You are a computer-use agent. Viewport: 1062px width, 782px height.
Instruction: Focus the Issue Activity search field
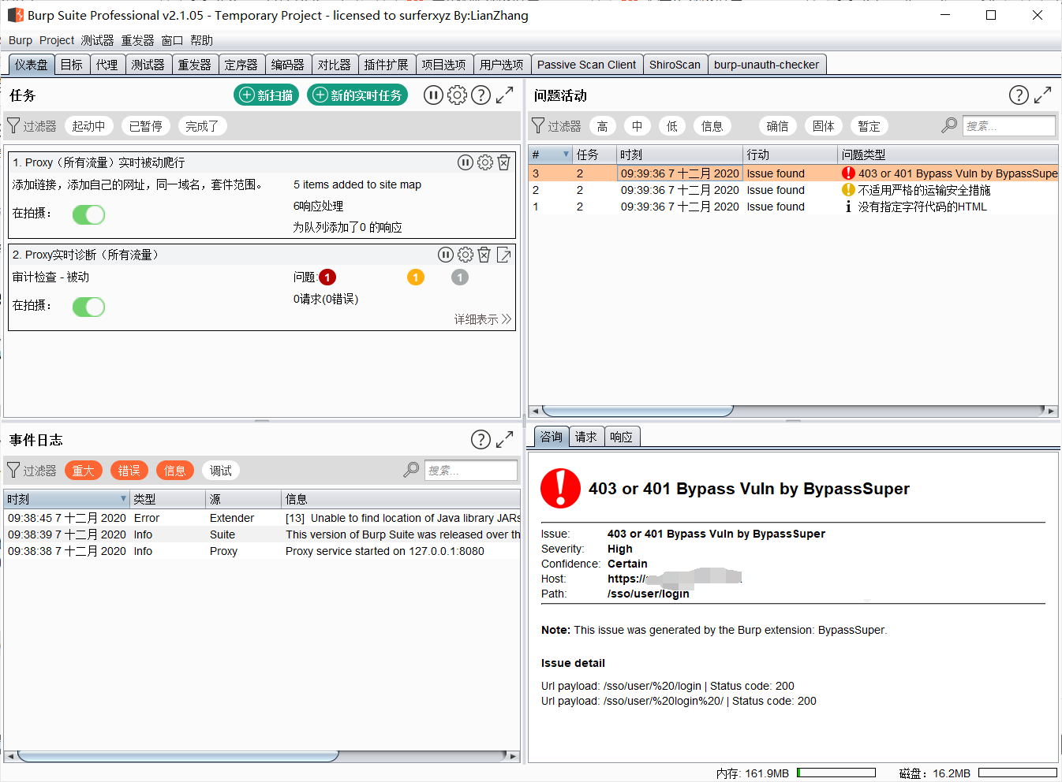tap(1008, 125)
